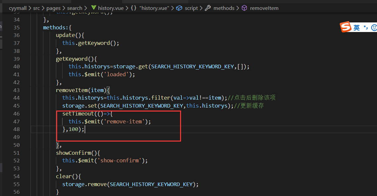Open the Sogou emoji smiley icon

pos(374,27)
